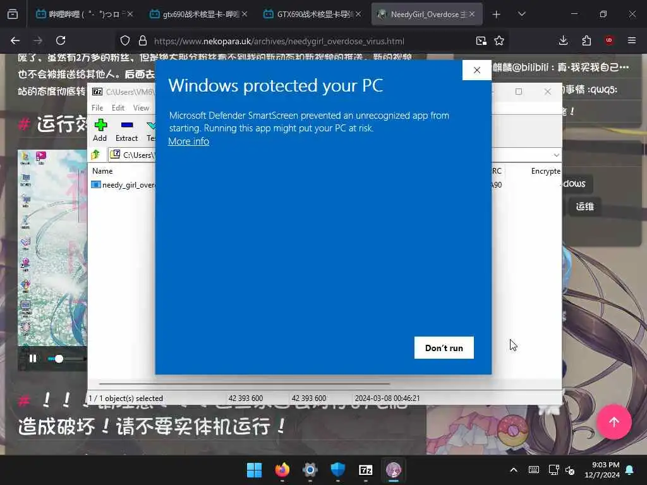
Task: Click the Name column header
Action: pyautogui.click(x=102, y=171)
